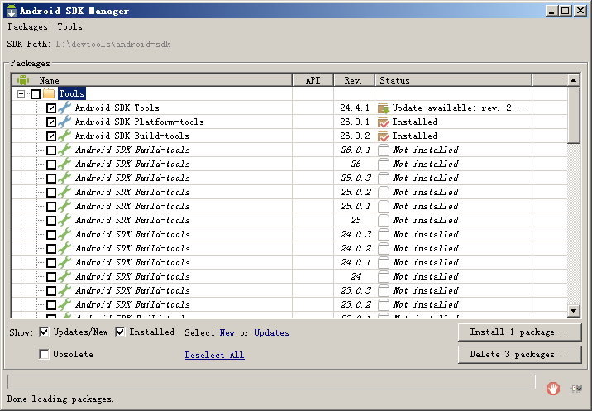Screen dimensions: 592x411
Task: Open the log window icon at bottom right
Action: pos(576,389)
